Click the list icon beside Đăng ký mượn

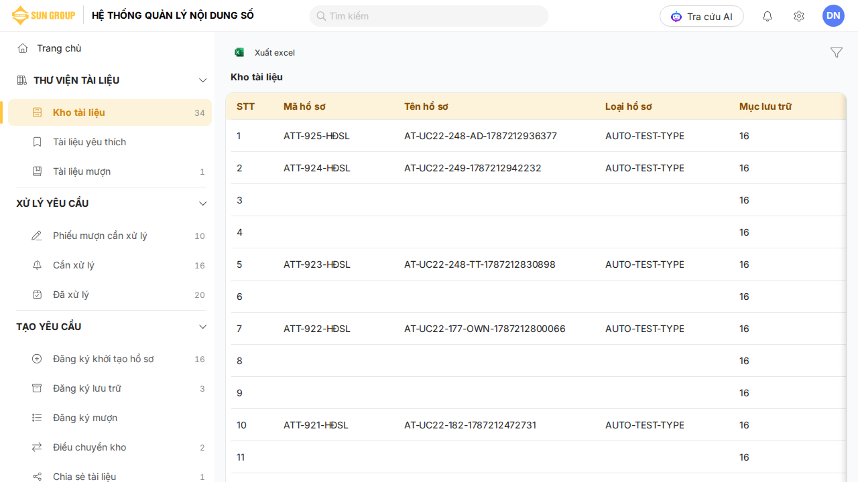[38, 418]
